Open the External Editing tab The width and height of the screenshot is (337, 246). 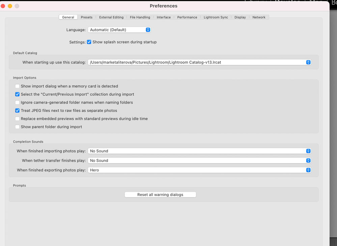tap(111, 17)
